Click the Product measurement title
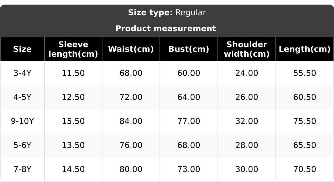Viewport: 334px width, 182px height. coord(166,29)
